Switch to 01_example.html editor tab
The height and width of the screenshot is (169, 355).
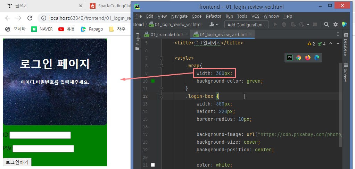[166, 34]
